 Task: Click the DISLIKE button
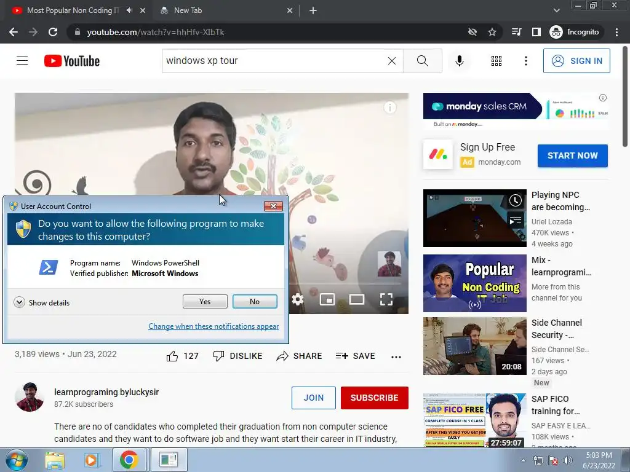[x=237, y=356]
